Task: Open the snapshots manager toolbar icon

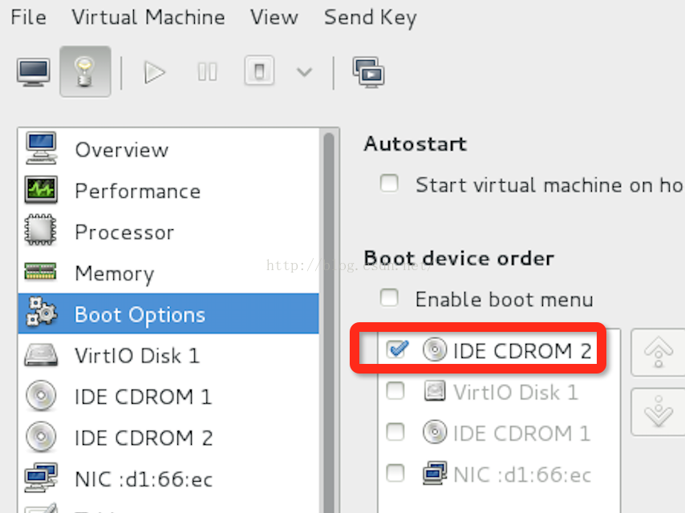Action: pos(368,72)
